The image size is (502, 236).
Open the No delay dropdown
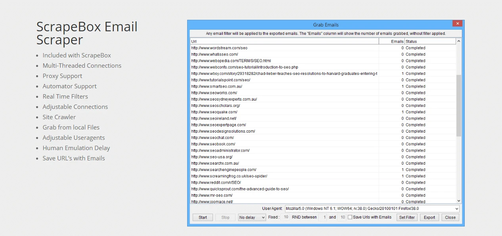pyautogui.click(x=251, y=217)
